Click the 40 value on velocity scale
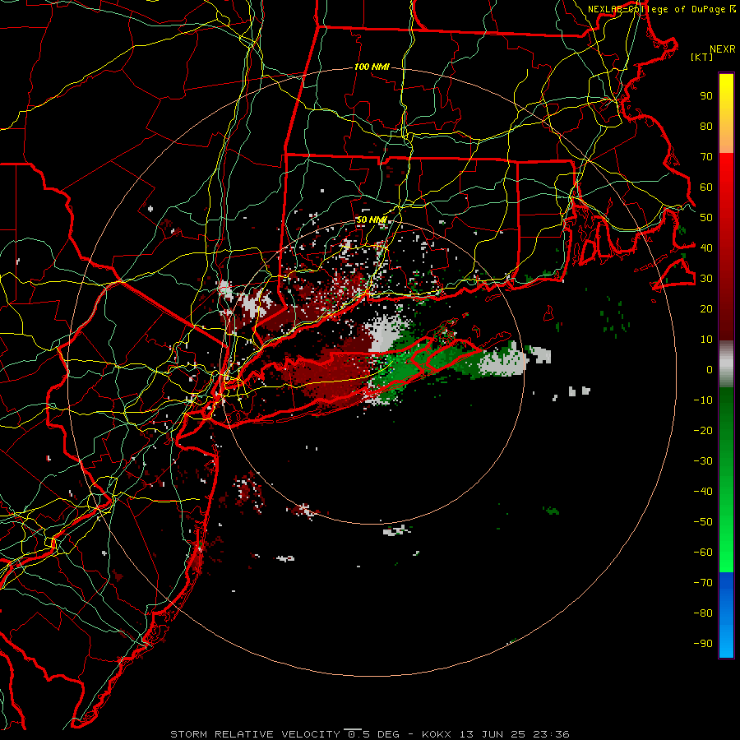This screenshot has width=740, height=740. pyautogui.click(x=706, y=247)
